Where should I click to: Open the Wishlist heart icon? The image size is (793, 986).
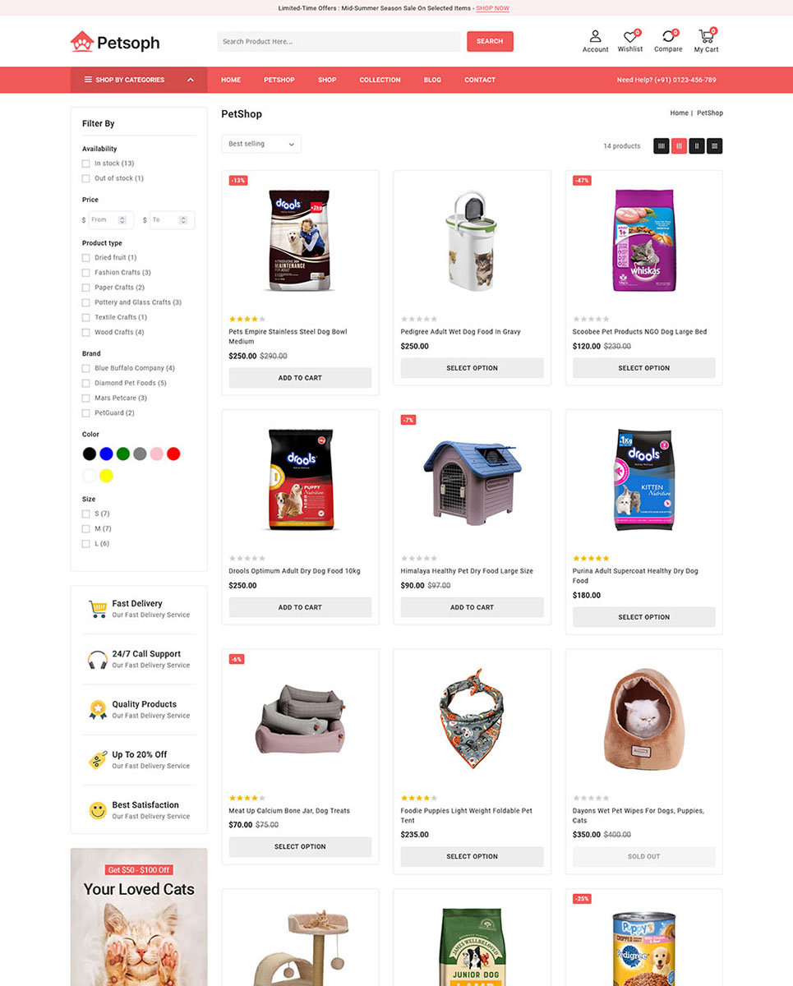click(x=629, y=36)
